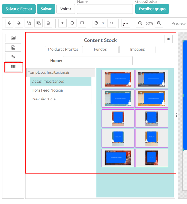187x204 pixels.
Task: Select the text tool (T) icon
Action: (x=63, y=23)
